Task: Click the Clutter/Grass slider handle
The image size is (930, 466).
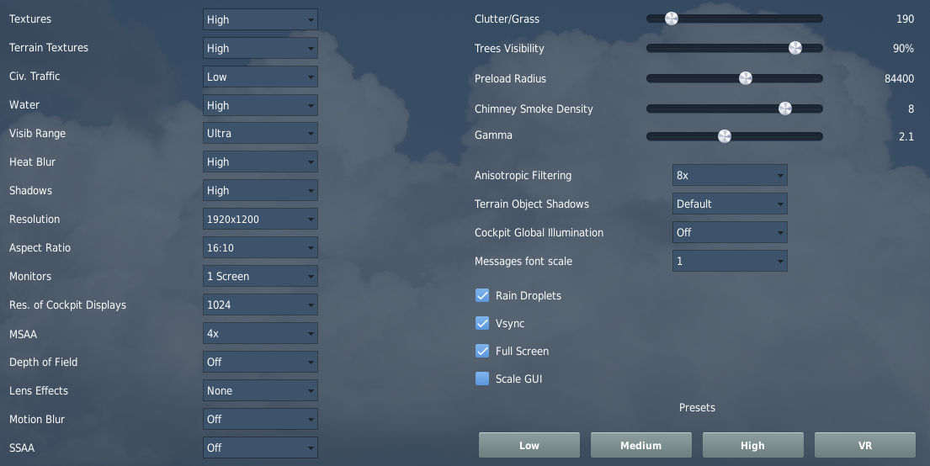Action: click(672, 19)
